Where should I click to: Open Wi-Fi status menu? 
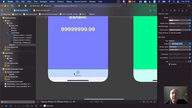pos(169,1)
